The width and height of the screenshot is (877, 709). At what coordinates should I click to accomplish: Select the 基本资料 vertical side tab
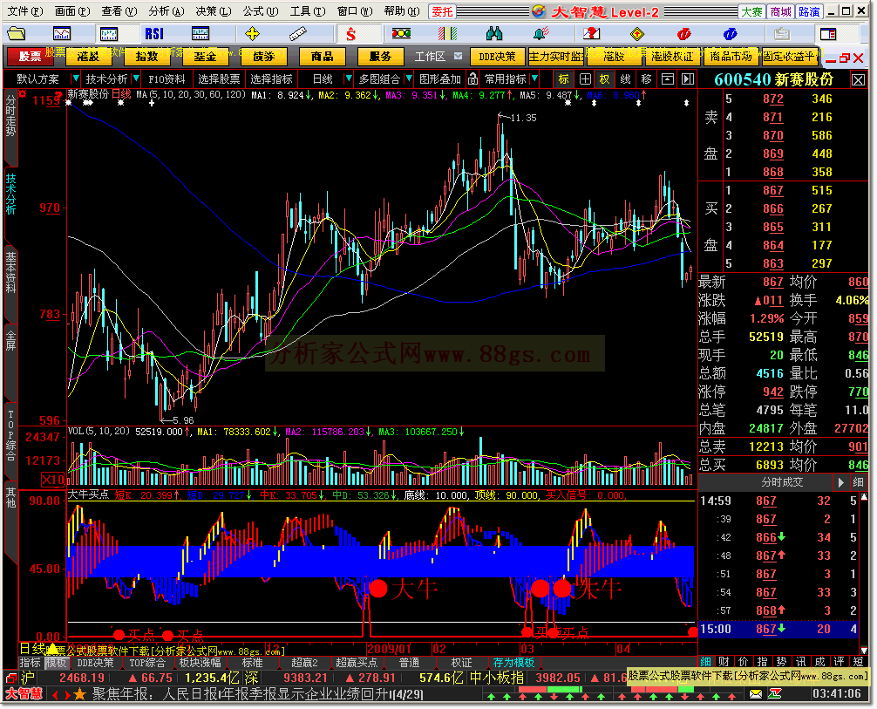(x=10, y=272)
